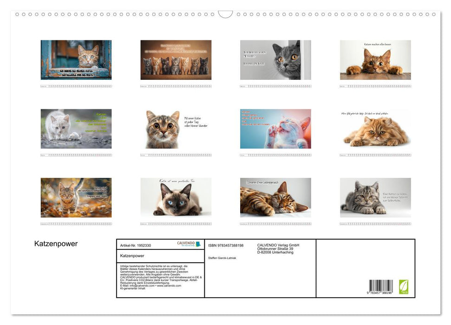The height and width of the screenshot is (325, 451).
Task: Click the ISBN 9783457388198 text
Action: [x=226, y=245]
